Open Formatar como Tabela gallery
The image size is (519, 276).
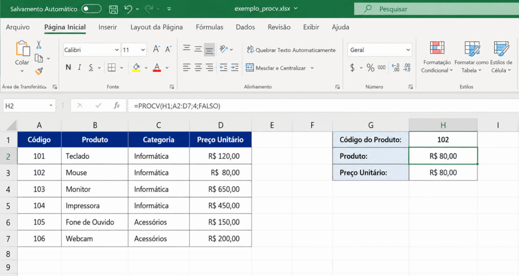point(471,57)
